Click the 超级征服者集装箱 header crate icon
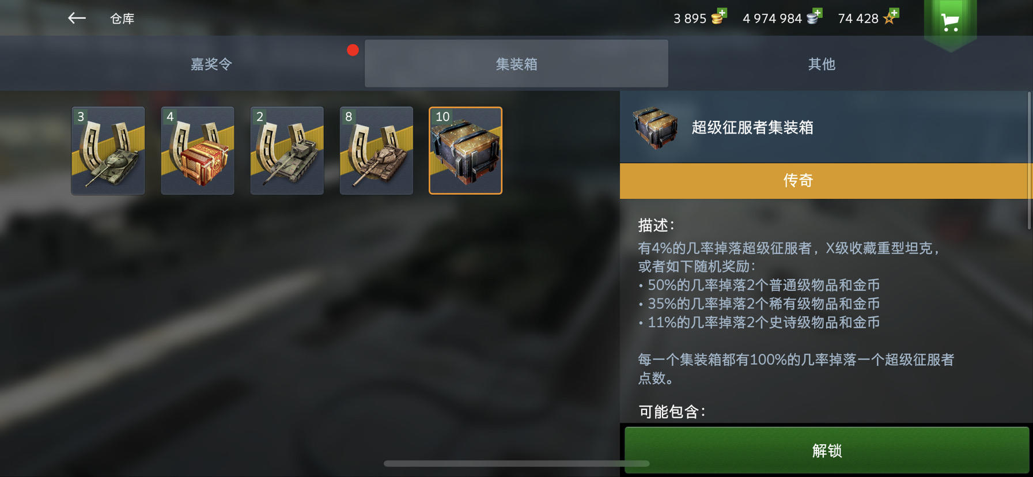 coord(655,127)
